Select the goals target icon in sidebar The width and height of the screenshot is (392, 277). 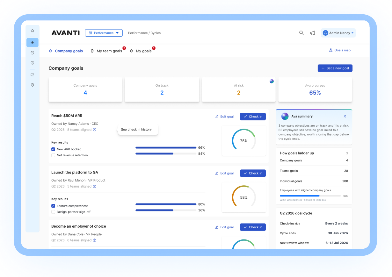(32, 42)
